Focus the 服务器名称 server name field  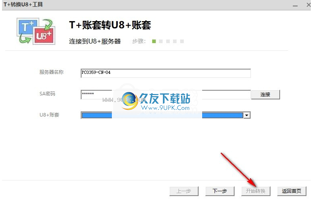point(166,73)
